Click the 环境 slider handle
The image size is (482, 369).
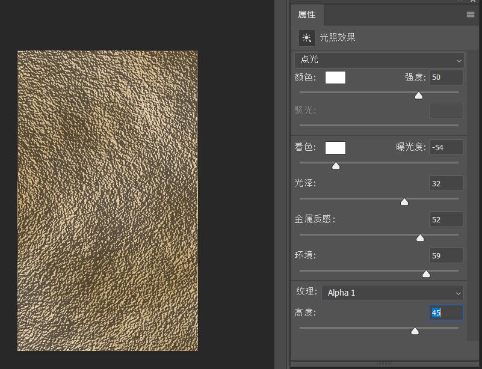[x=426, y=274]
